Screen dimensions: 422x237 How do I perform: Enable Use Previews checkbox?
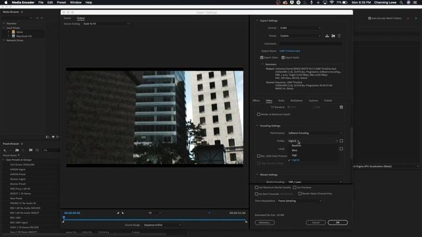click(x=295, y=187)
